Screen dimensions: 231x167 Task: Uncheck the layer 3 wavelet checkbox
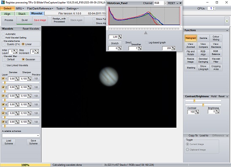(x=3, y=96)
